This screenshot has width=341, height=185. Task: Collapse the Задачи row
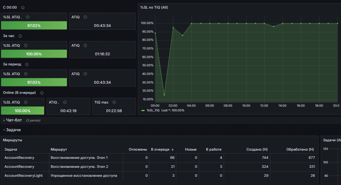pyautogui.click(x=13, y=130)
